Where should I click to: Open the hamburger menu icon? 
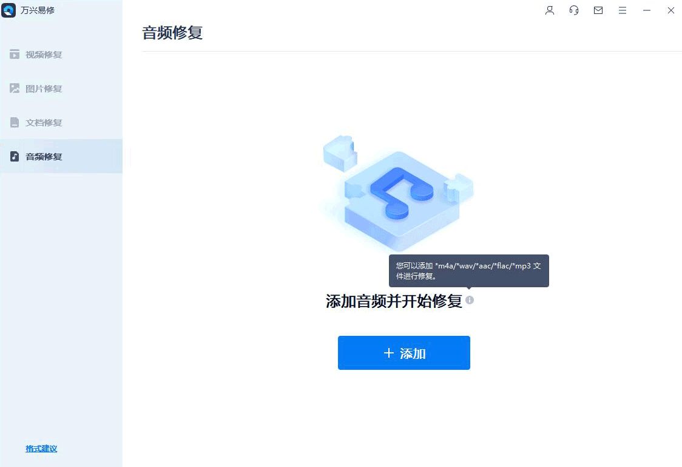623,10
